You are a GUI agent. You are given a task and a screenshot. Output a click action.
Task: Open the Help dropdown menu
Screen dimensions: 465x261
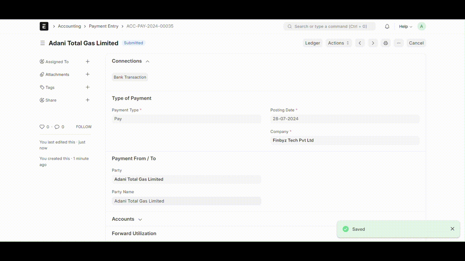tap(405, 26)
